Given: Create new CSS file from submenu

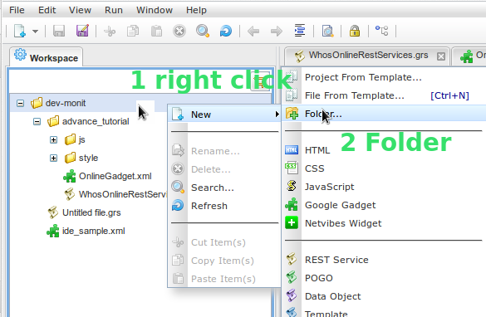Looking at the screenshot, I should [385, 168].
